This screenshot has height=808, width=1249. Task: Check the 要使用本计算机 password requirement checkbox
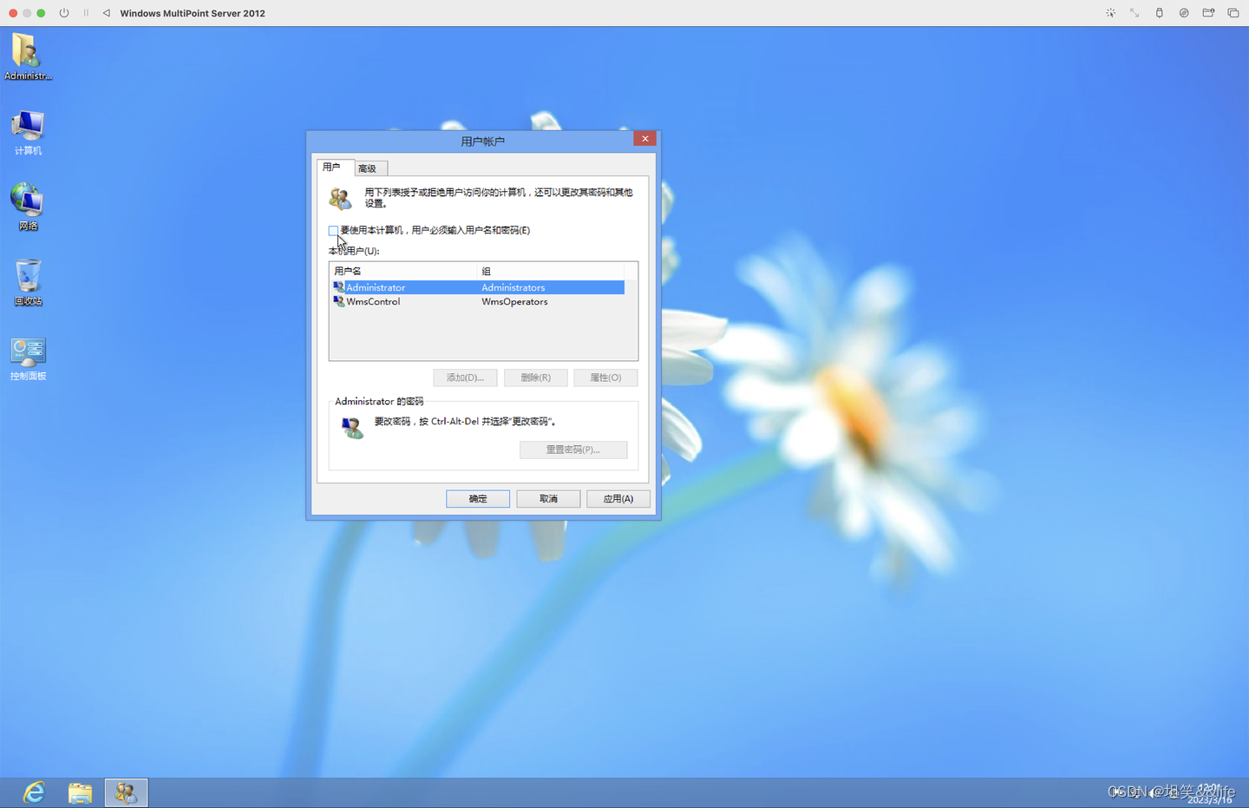[x=333, y=230]
